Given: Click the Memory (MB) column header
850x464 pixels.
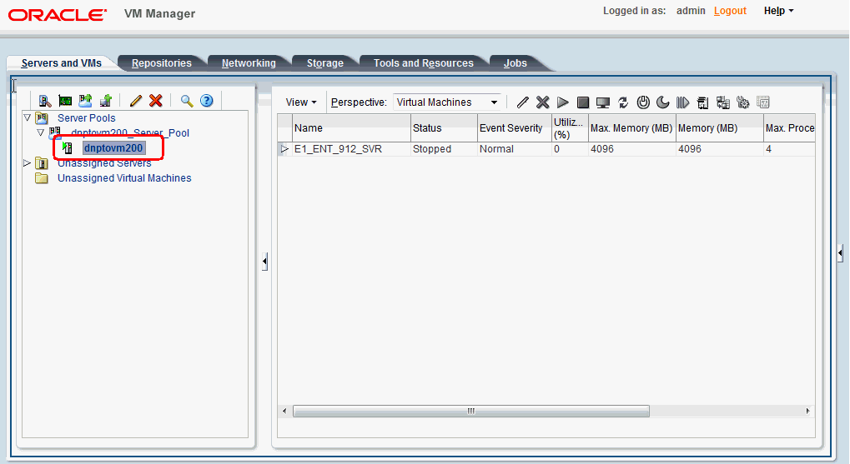Looking at the screenshot, I should point(720,128).
